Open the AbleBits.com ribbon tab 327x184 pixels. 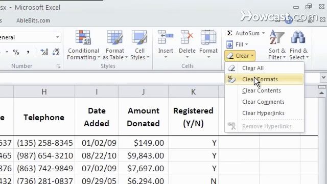pyautogui.click(x=33, y=20)
